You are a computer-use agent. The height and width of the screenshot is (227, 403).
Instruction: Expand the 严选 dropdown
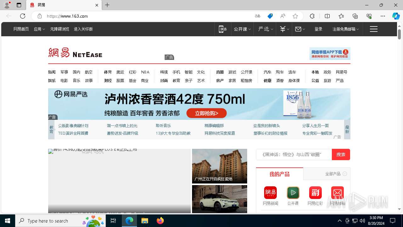point(265,29)
